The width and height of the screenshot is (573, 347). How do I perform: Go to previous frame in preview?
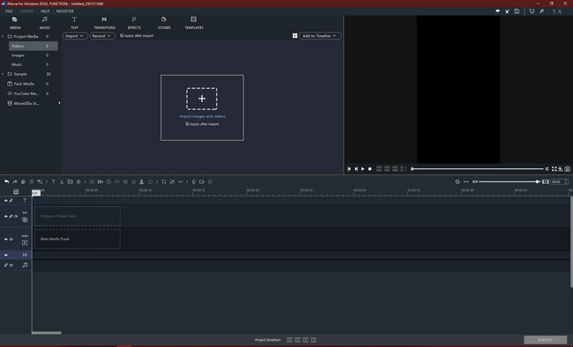click(x=349, y=169)
